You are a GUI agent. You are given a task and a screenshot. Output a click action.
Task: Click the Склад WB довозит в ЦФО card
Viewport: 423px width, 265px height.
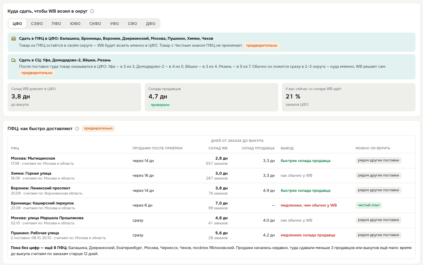[74, 97]
